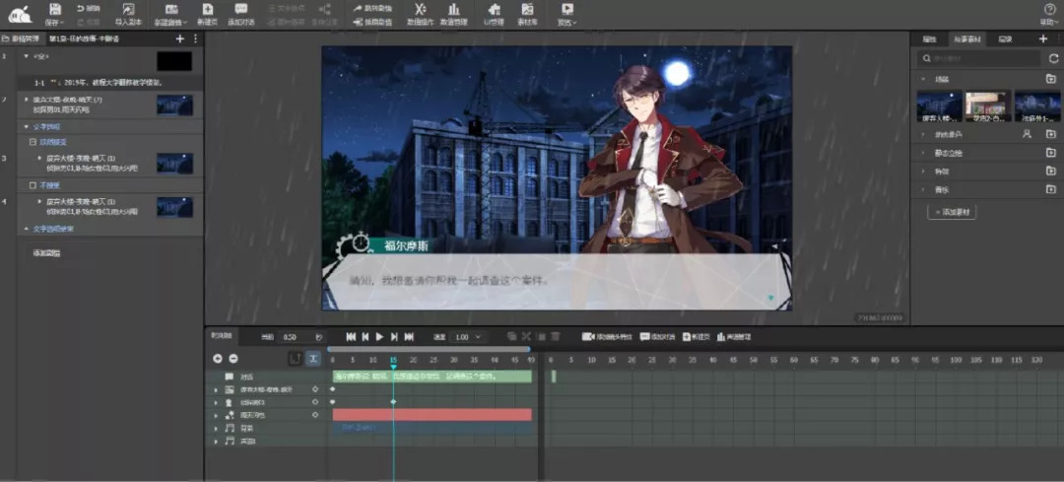Open the 数值管理 bar chart icon
The width and height of the screenshot is (1064, 482).
point(453,13)
